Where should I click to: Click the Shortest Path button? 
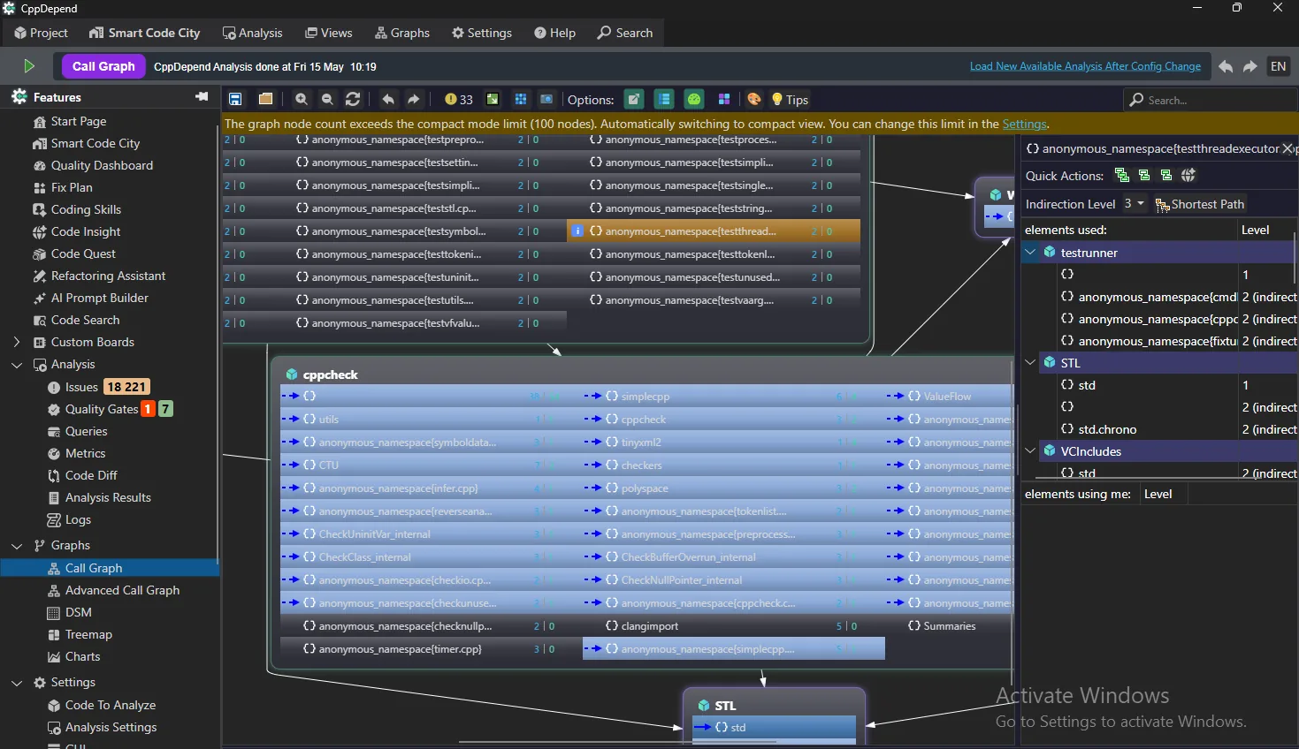coord(1200,204)
